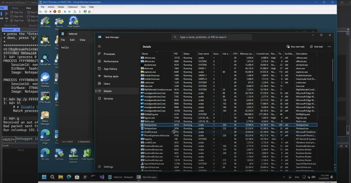The height and width of the screenshot is (183, 351).
Task: Open Notepad View menu
Action: tap(82, 40)
